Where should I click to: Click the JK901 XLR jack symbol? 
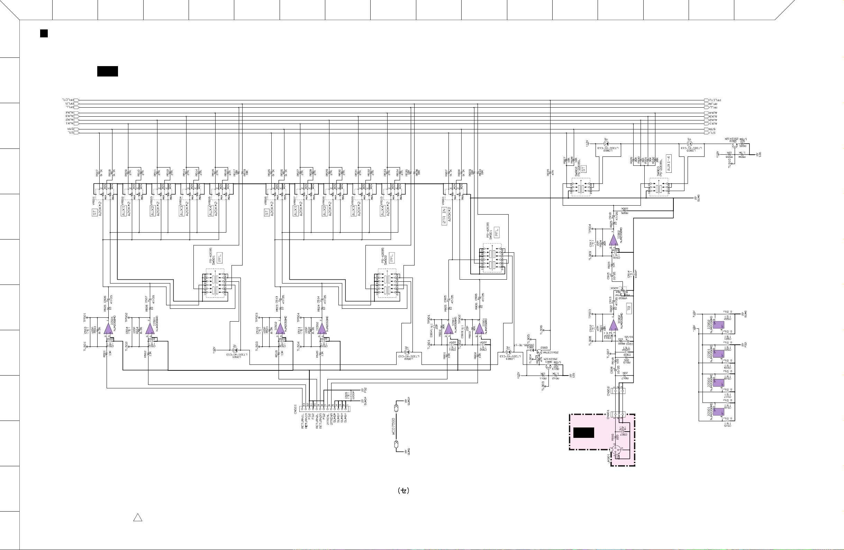click(x=616, y=450)
